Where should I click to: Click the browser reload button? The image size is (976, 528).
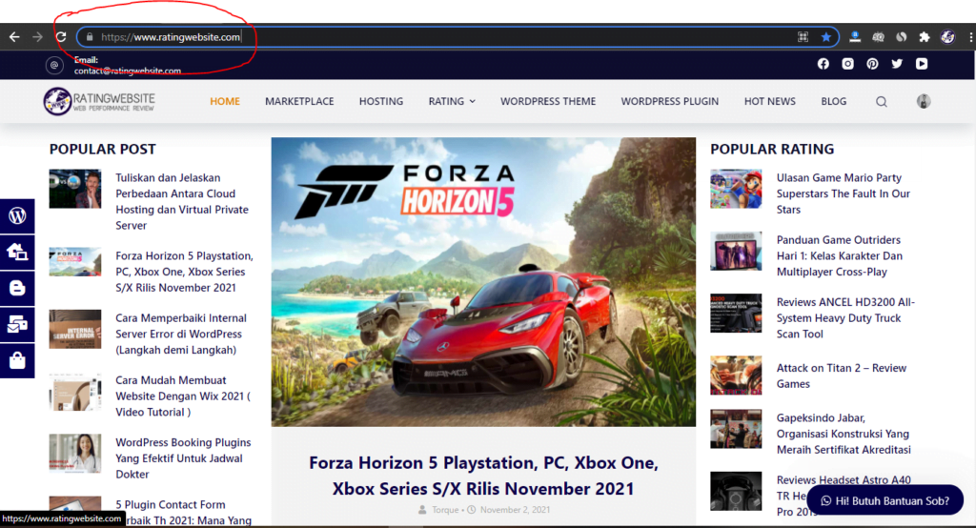click(60, 37)
